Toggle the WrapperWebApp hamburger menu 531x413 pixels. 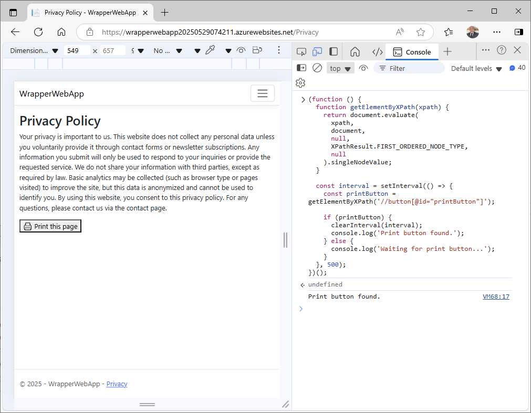[263, 93]
